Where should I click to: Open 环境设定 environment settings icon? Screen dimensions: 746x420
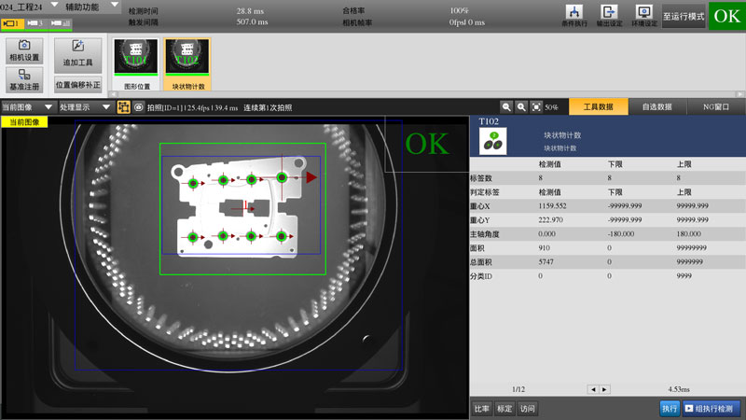pos(642,14)
